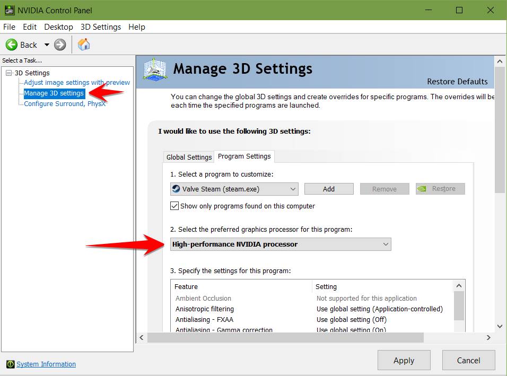The height and width of the screenshot is (376, 507).
Task: Select 'Configure Surround, PhysX' task
Action: click(x=65, y=104)
